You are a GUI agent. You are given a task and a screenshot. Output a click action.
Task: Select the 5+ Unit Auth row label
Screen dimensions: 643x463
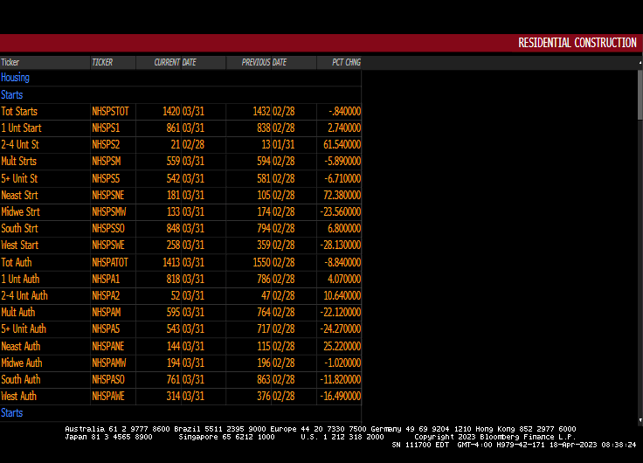[x=24, y=328]
